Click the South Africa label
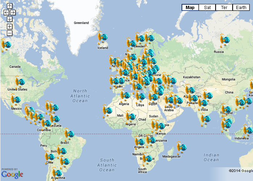253x181 pixels. tap(142, 171)
